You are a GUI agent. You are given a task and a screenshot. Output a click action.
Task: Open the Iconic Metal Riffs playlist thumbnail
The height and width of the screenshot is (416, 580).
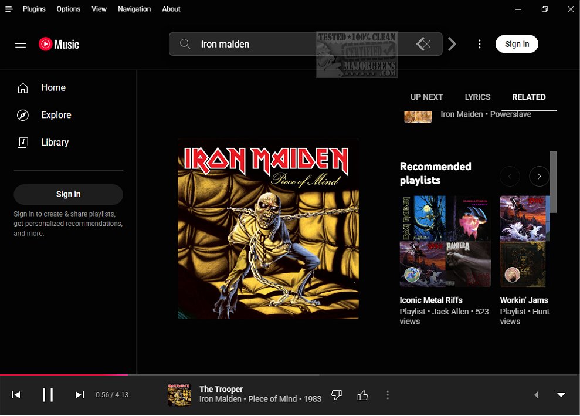click(x=445, y=241)
